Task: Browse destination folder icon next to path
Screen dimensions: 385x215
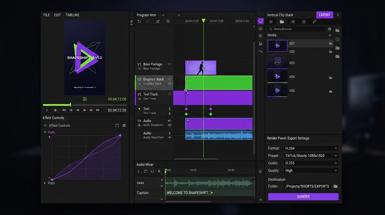Action: click(x=335, y=186)
